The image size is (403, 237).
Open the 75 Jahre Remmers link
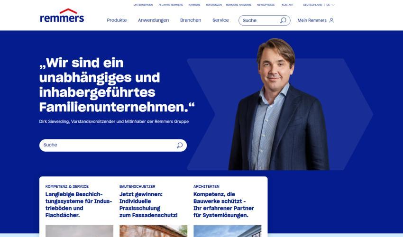pyautogui.click(x=171, y=5)
